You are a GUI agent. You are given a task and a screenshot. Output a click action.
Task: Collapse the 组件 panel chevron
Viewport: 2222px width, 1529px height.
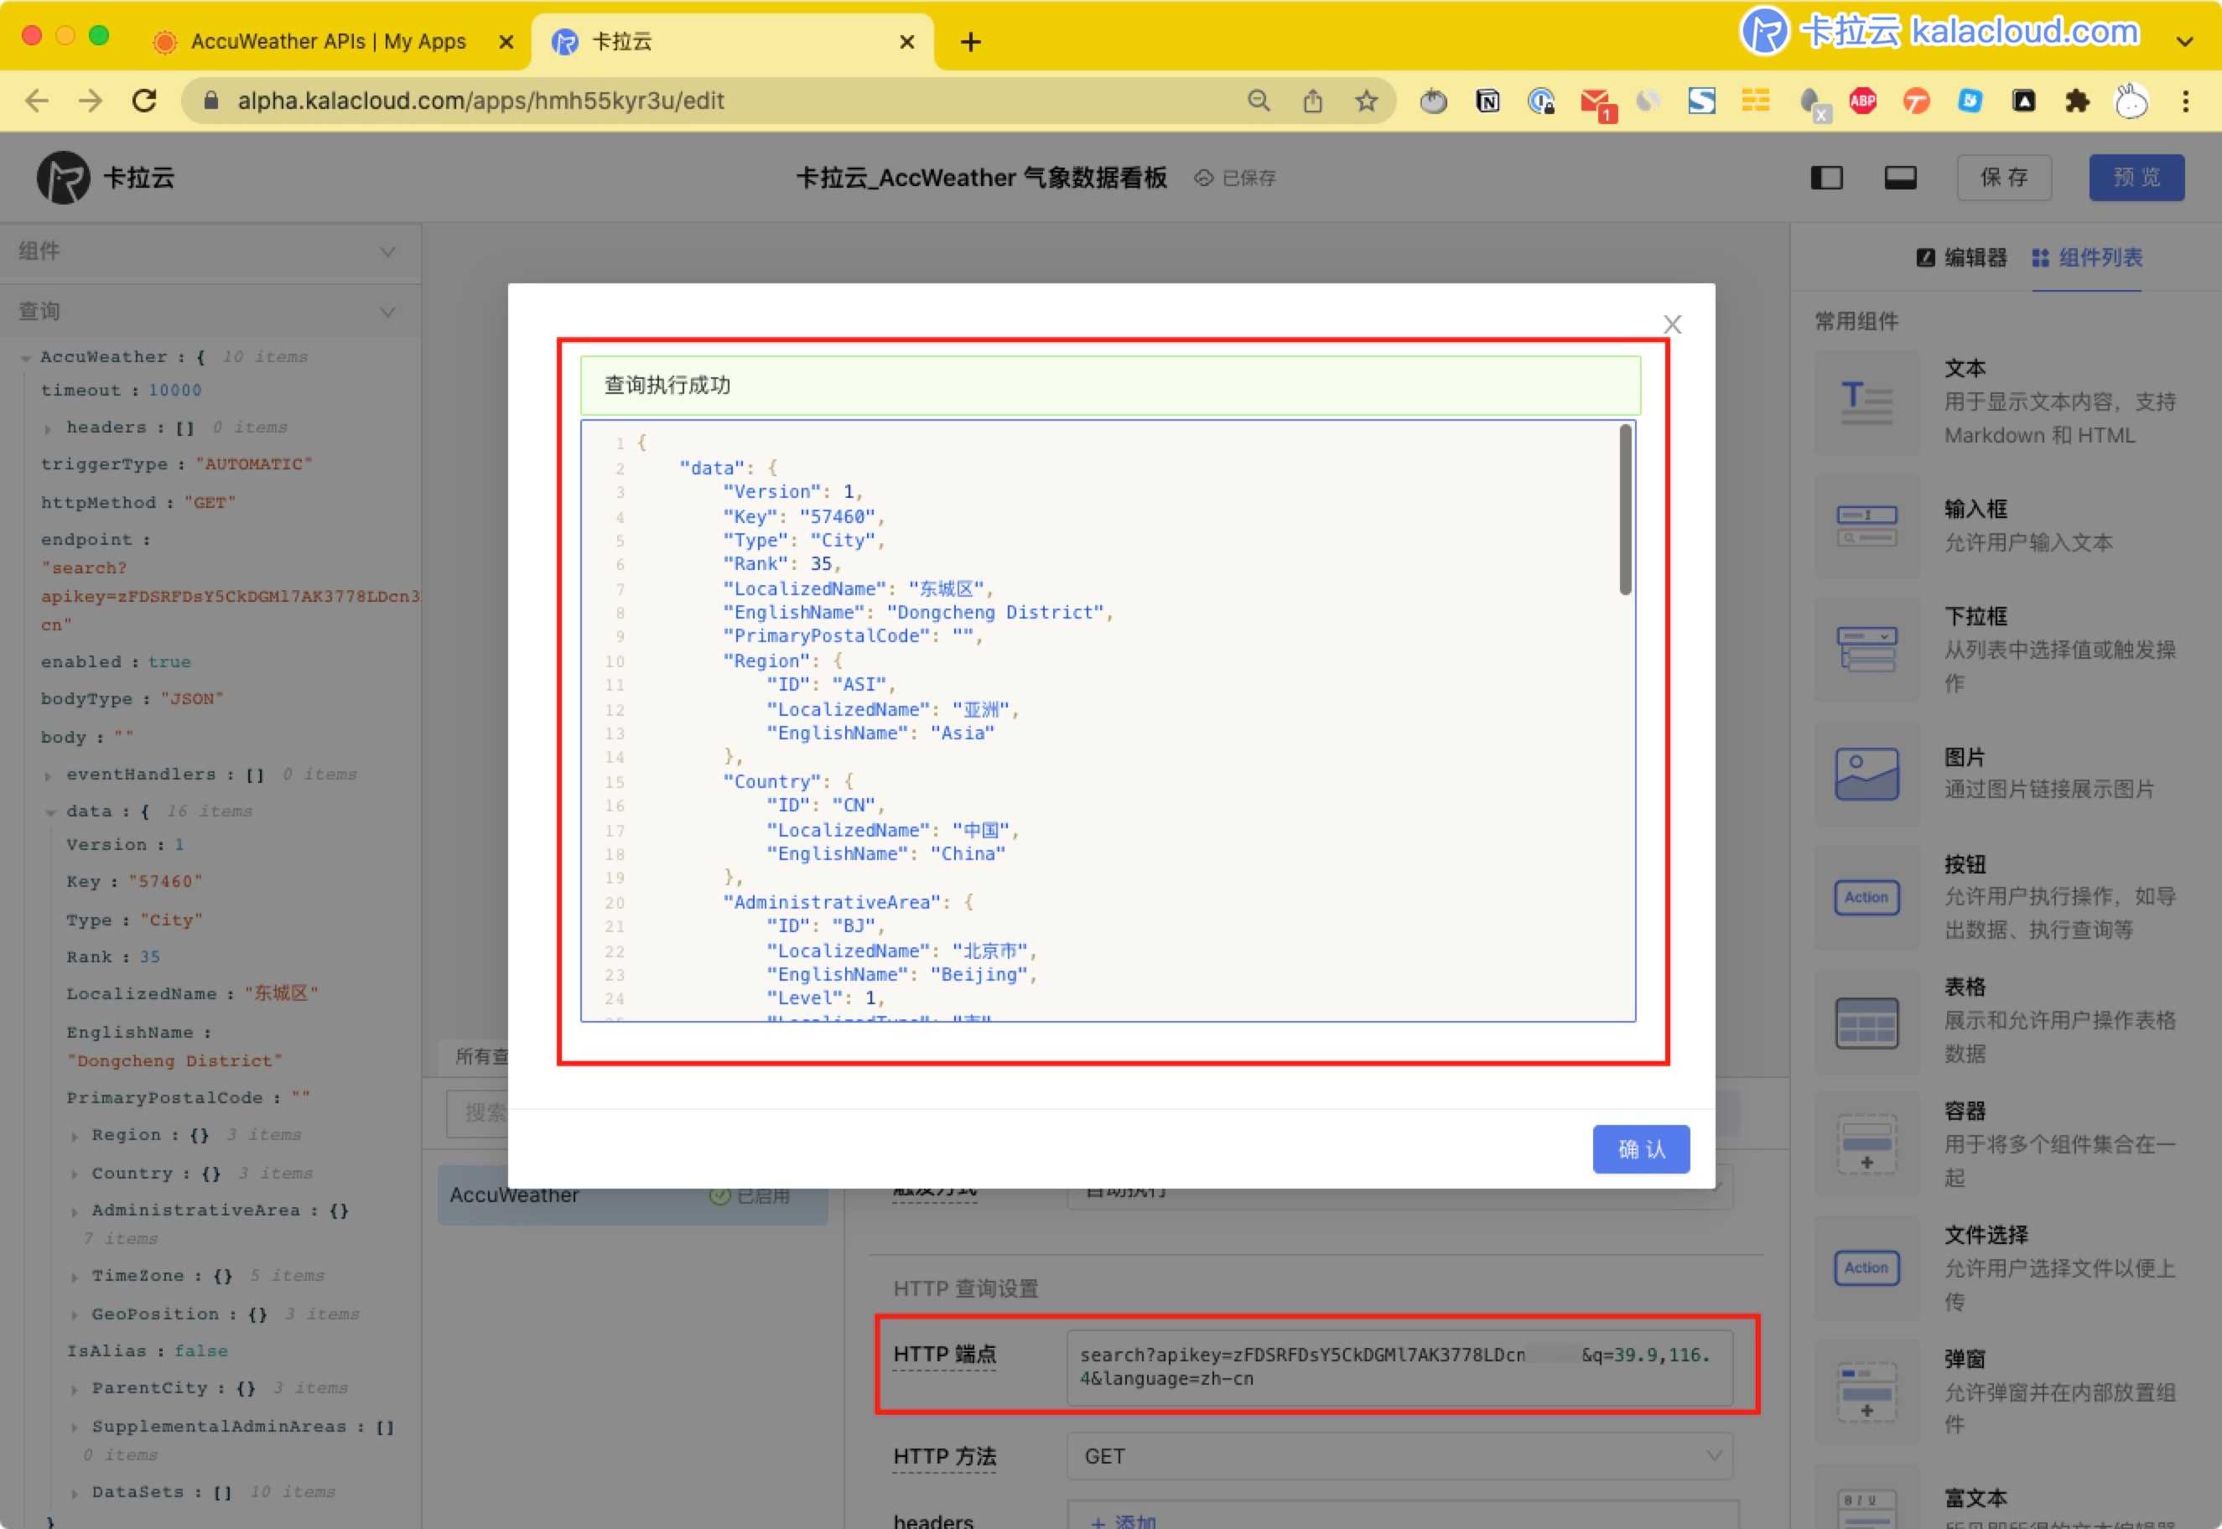387,252
